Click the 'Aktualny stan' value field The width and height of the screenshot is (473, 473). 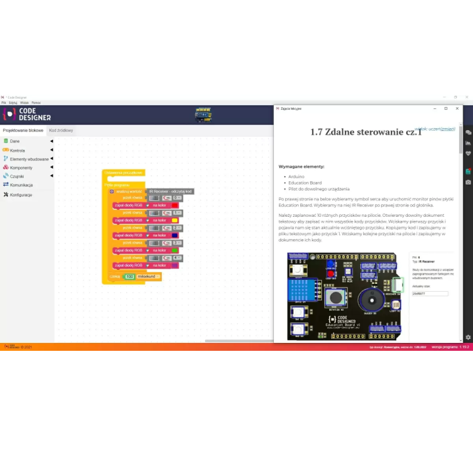click(x=430, y=294)
